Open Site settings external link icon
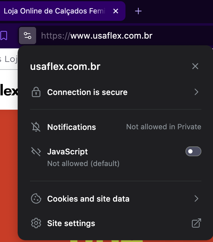 196,223
